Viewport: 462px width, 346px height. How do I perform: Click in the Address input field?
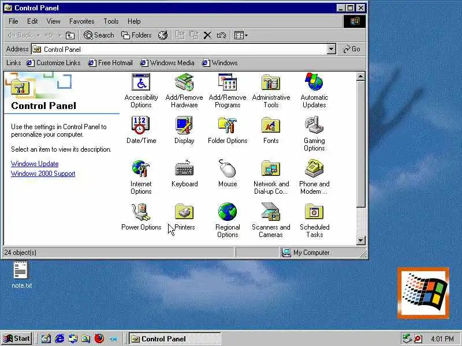click(x=180, y=49)
